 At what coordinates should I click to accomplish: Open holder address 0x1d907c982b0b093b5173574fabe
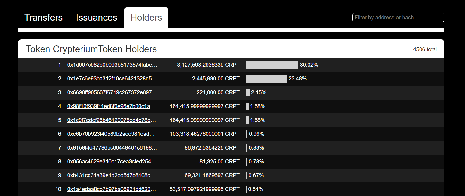[x=112, y=65]
